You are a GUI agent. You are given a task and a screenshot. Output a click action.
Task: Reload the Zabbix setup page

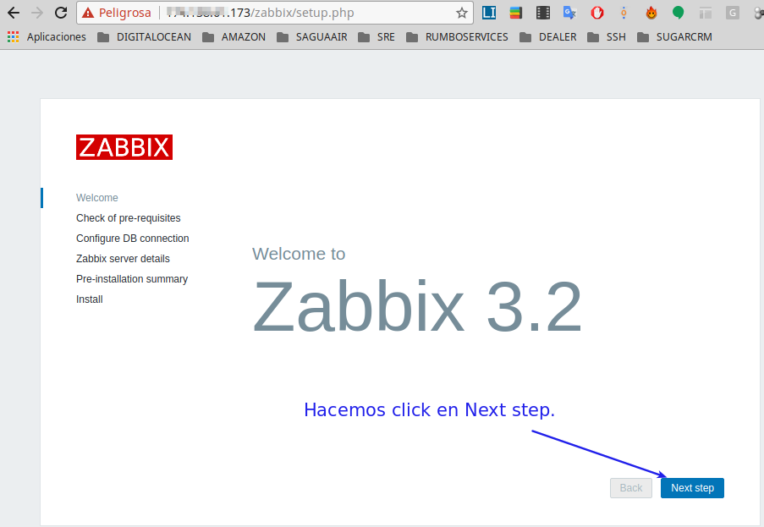[61, 13]
